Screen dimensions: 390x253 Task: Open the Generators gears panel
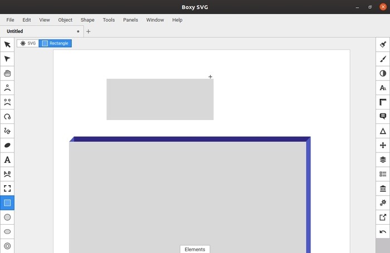click(x=383, y=203)
